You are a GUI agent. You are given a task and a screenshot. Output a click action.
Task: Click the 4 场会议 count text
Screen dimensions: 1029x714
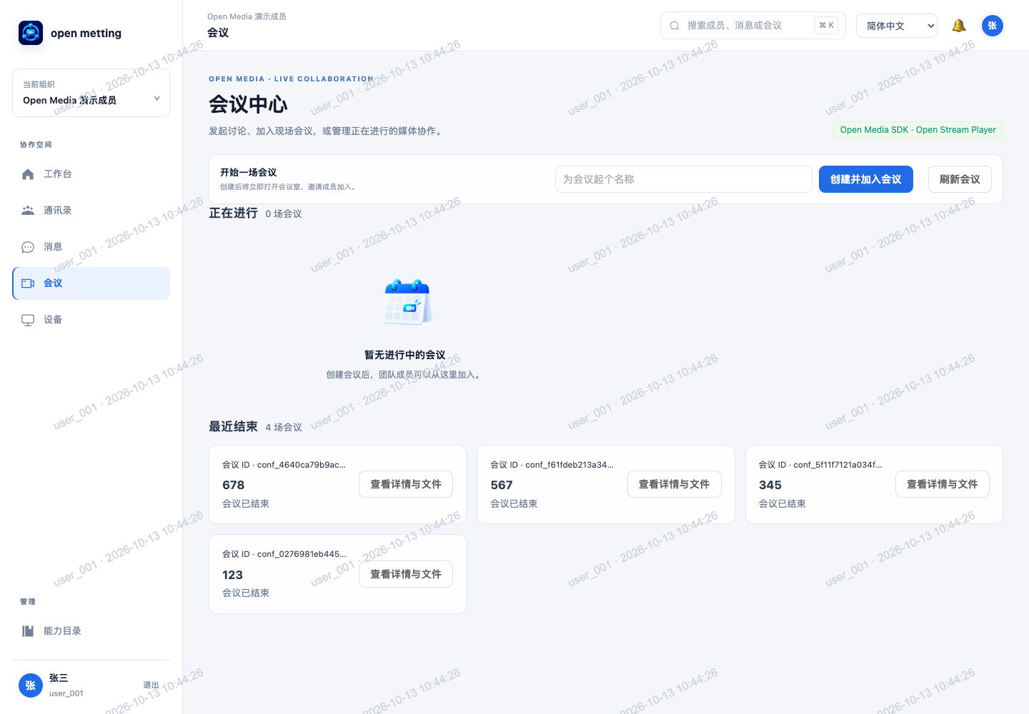pos(284,428)
